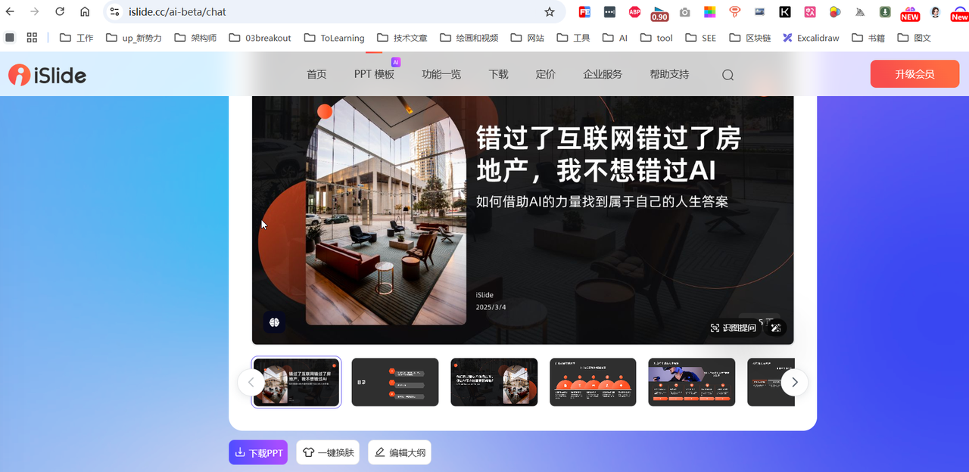Select the fourth thumbnail with orange semicircles
The image size is (969, 472).
point(593,382)
